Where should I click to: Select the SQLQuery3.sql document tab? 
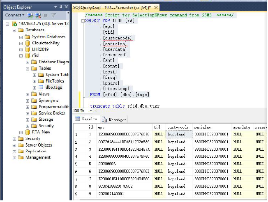112,7
